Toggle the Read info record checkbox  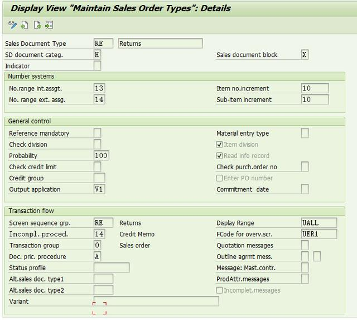(x=219, y=156)
